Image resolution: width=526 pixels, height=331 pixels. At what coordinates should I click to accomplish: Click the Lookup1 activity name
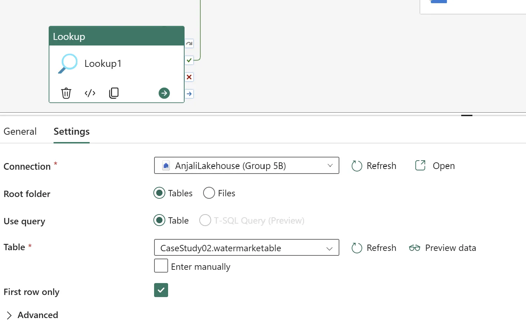(103, 64)
